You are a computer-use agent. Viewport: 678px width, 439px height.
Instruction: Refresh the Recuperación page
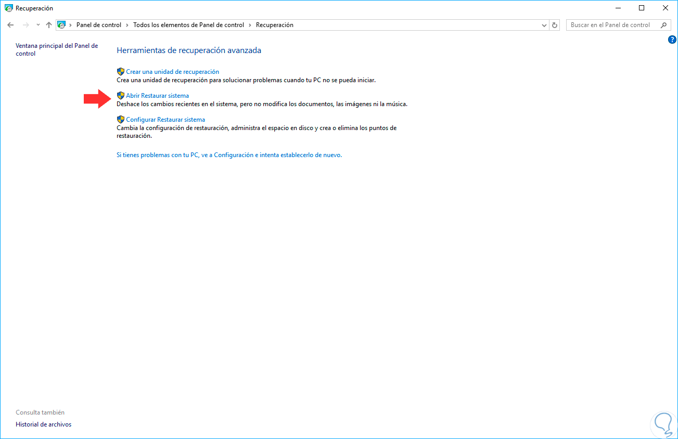tap(555, 25)
